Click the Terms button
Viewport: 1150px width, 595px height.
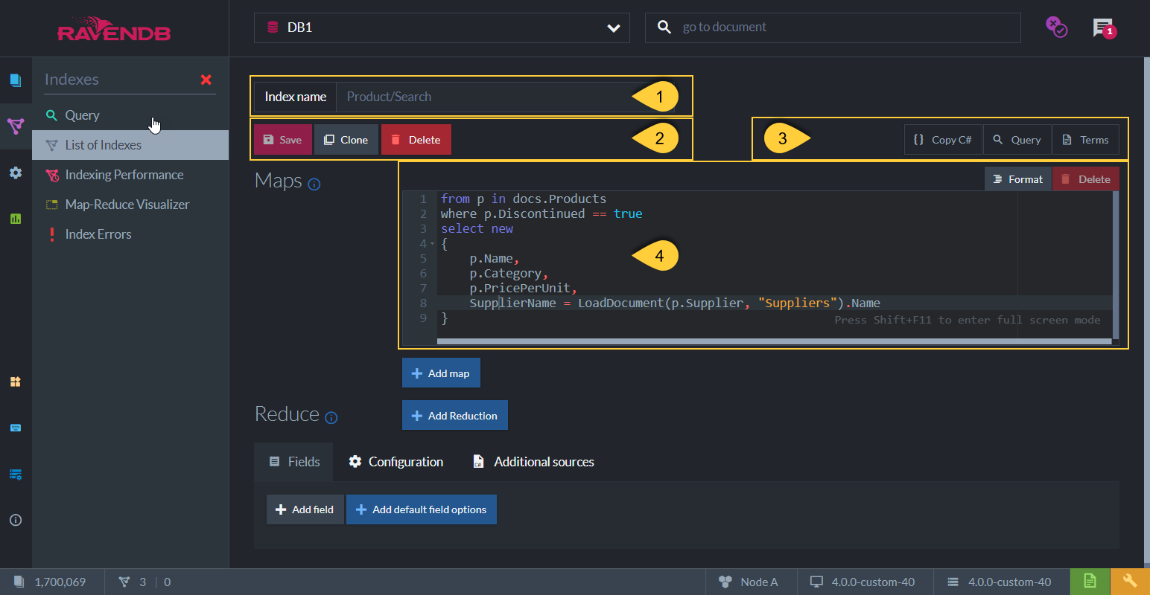[x=1086, y=140]
